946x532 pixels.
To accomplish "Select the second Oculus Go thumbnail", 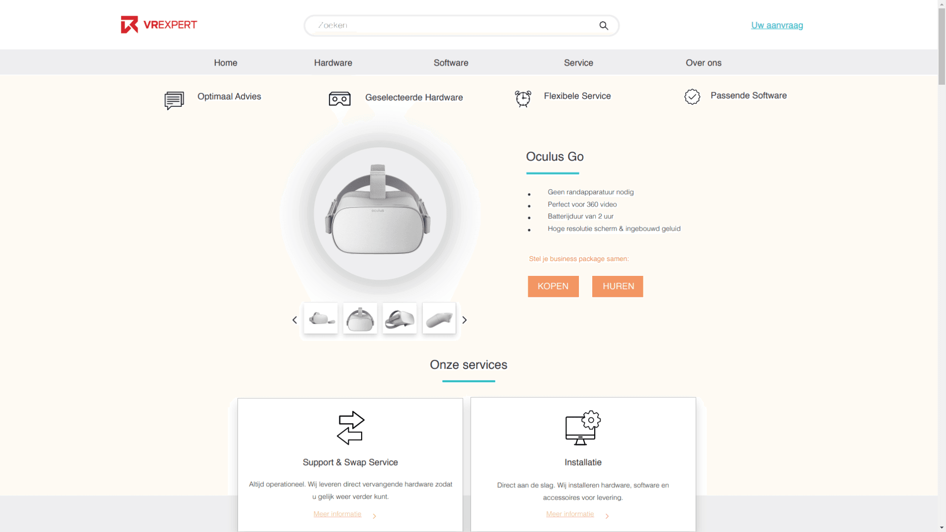I will coord(360,318).
